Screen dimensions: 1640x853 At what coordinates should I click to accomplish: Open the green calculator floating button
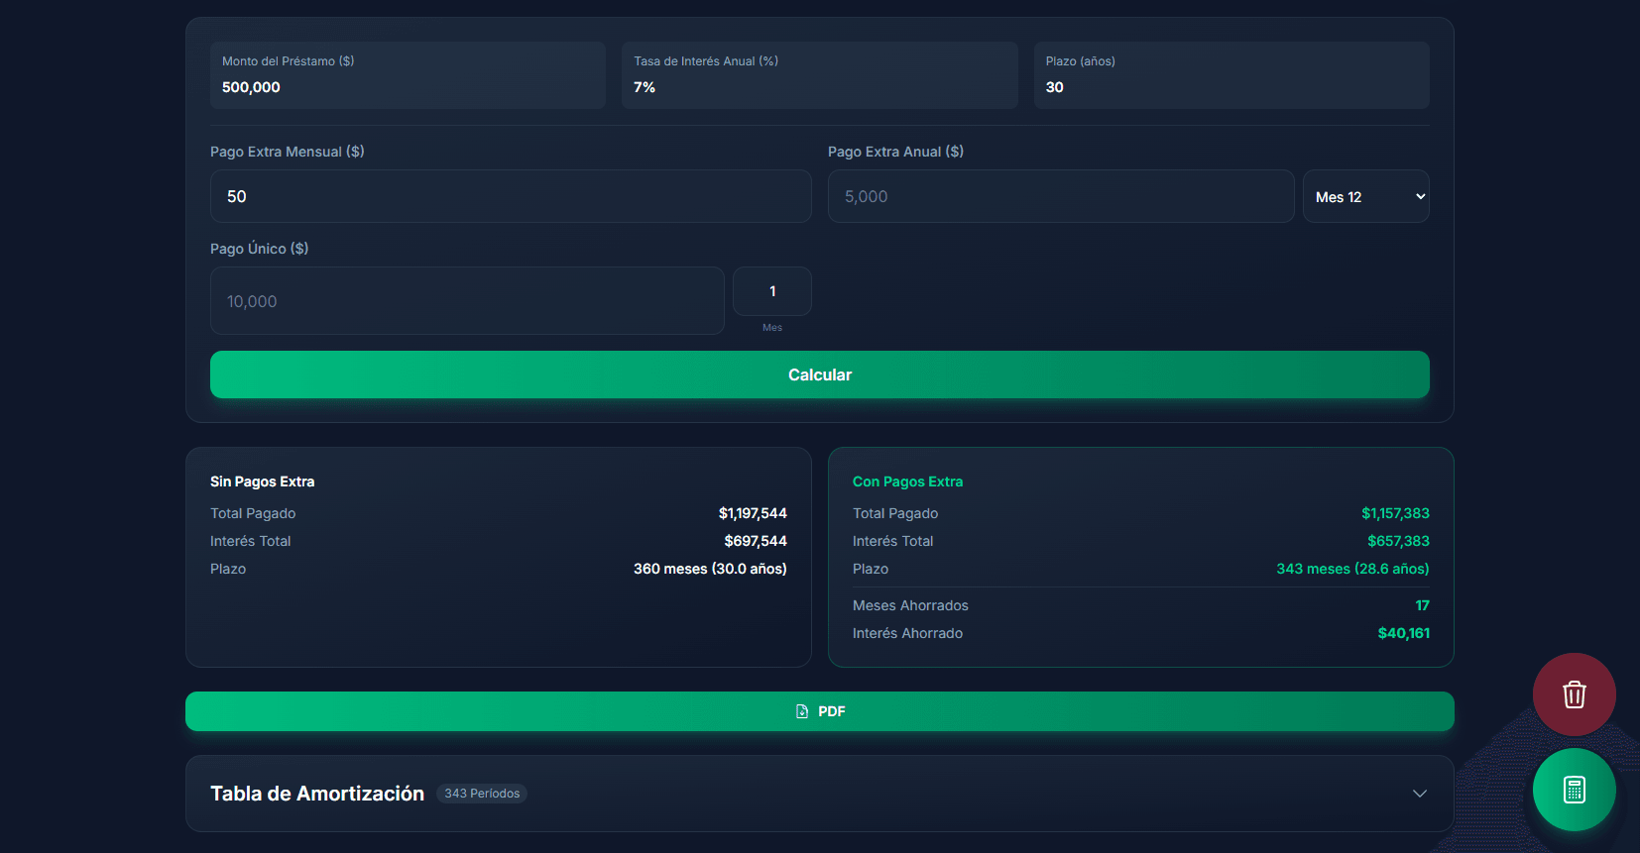[1574, 790]
